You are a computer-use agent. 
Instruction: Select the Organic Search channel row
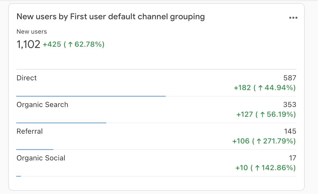pyautogui.click(x=42, y=105)
